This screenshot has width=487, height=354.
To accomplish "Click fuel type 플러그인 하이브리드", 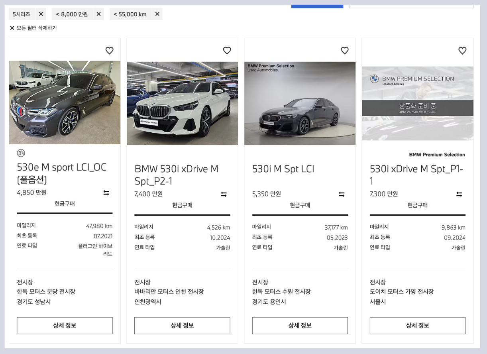I will pyautogui.click(x=95, y=250).
